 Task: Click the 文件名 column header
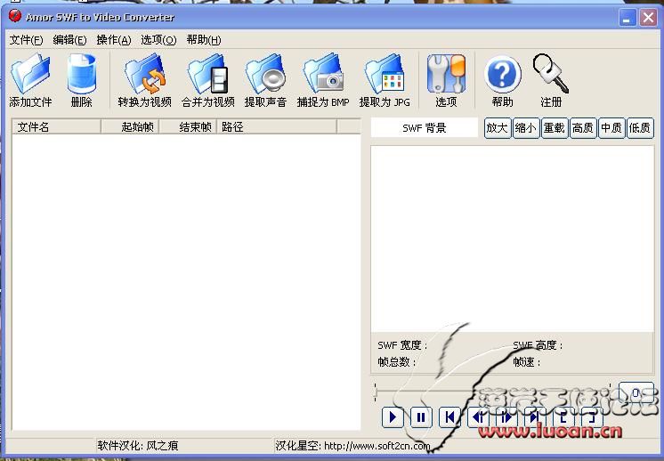click(56, 127)
